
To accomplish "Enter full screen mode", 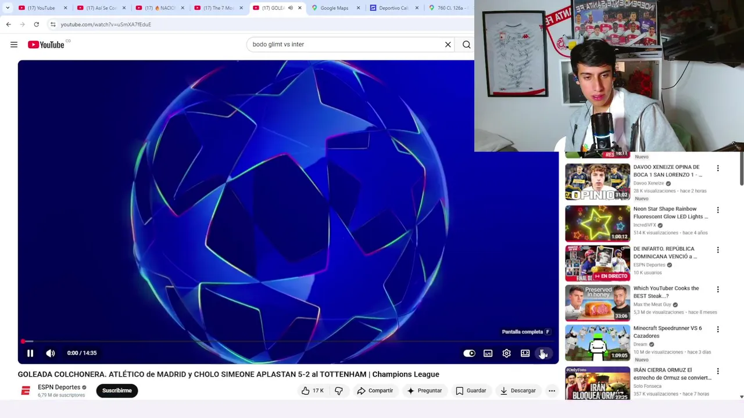I will pos(543,353).
